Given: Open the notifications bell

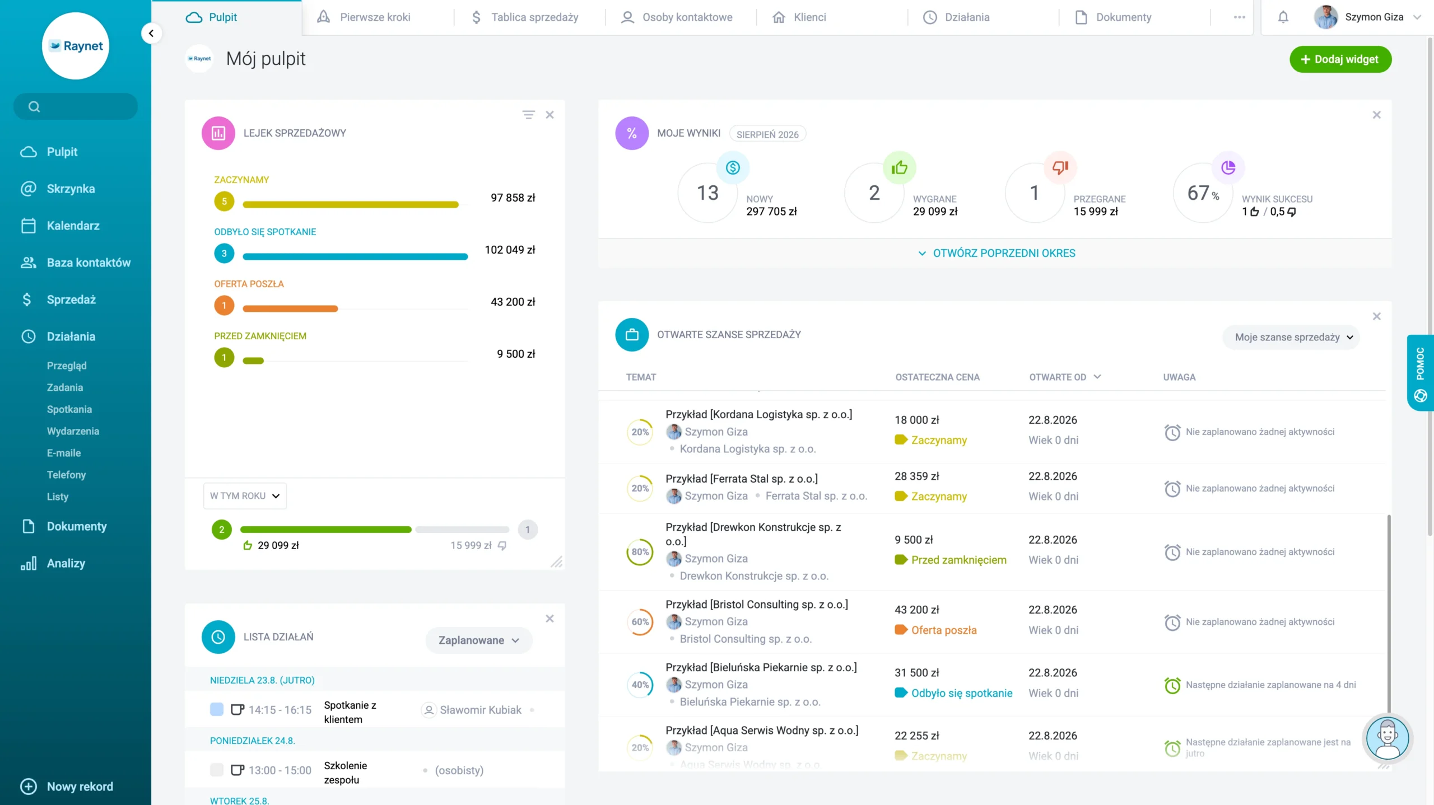Looking at the screenshot, I should [1283, 17].
